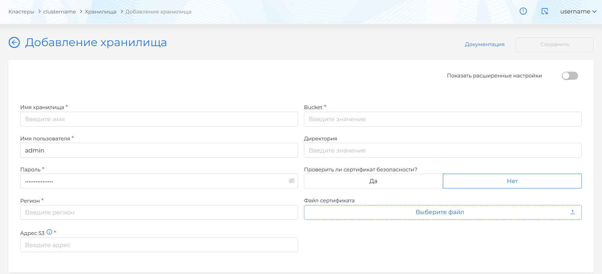Image resolution: width=602 pixels, height=274 pixels.
Task: Click the info icon next to Адрес S3
Action: click(x=49, y=232)
